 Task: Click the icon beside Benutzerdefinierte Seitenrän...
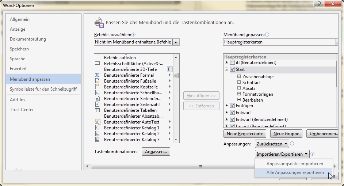coord(97,98)
